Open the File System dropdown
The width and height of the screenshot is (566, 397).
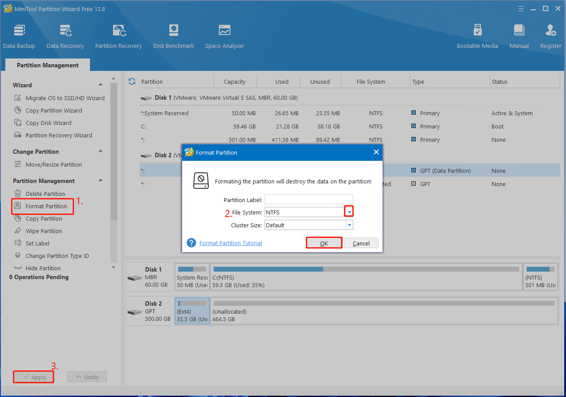[349, 212]
